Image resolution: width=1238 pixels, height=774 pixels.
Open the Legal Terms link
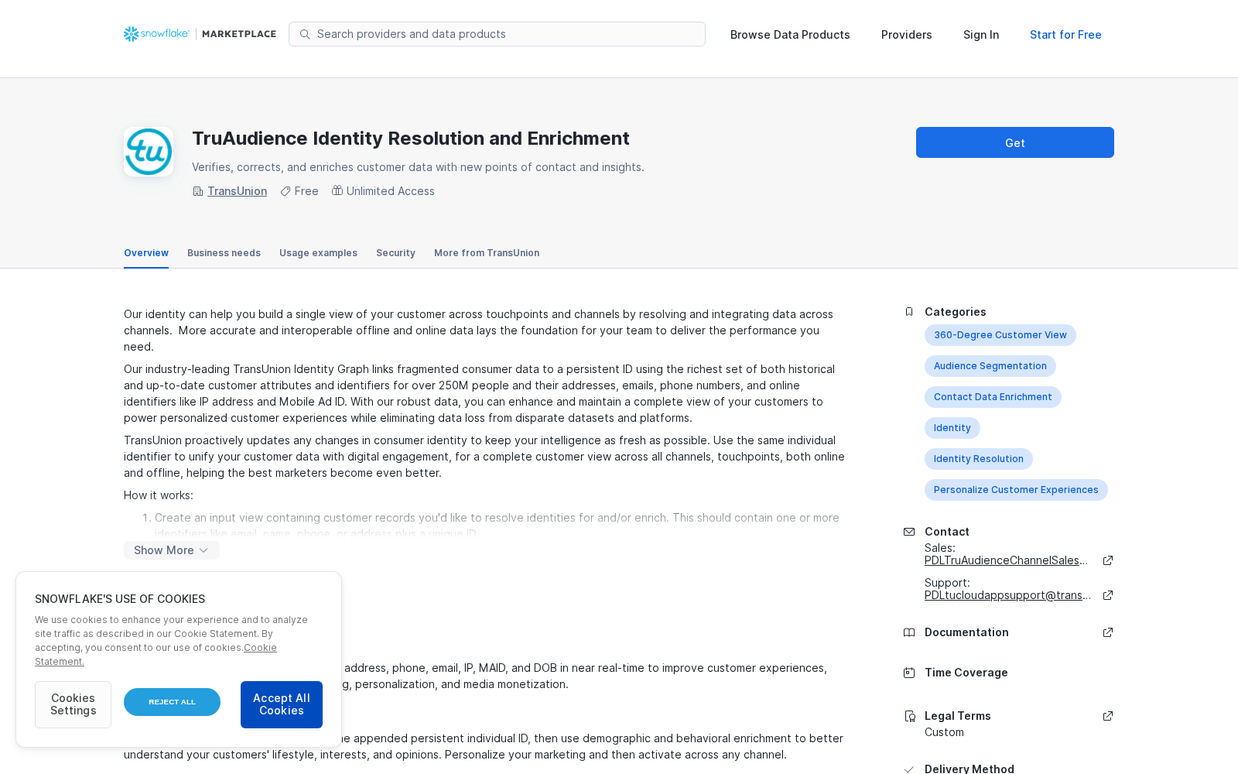coord(958,716)
